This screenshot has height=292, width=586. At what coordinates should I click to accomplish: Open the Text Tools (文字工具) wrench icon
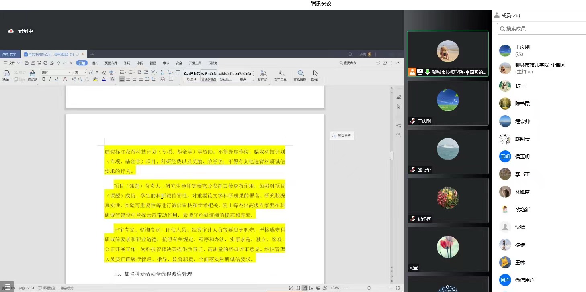[x=281, y=73]
